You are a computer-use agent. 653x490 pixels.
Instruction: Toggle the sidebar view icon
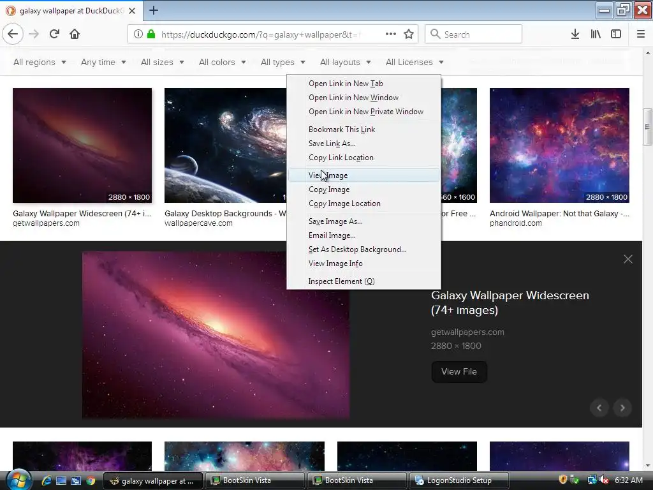(x=616, y=34)
